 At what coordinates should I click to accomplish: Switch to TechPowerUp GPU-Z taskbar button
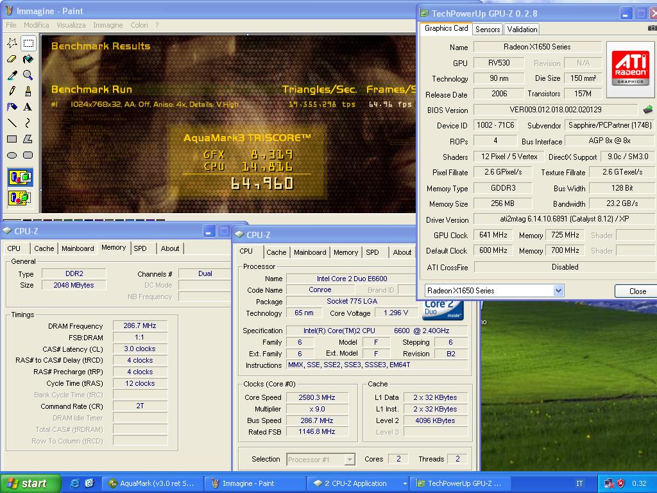coord(459,483)
